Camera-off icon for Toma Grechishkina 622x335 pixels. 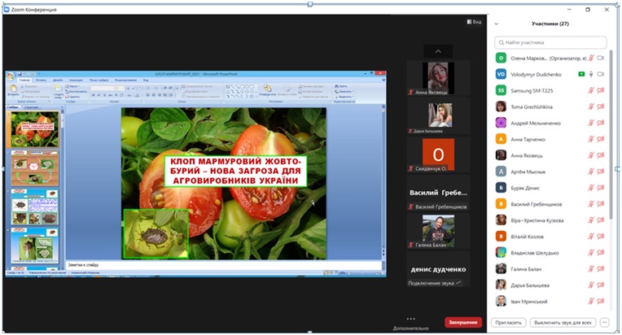(x=601, y=107)
